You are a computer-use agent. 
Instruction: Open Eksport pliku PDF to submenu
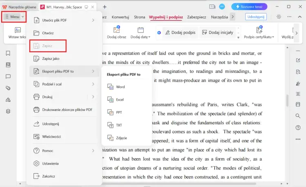click(x=64, y=71)
